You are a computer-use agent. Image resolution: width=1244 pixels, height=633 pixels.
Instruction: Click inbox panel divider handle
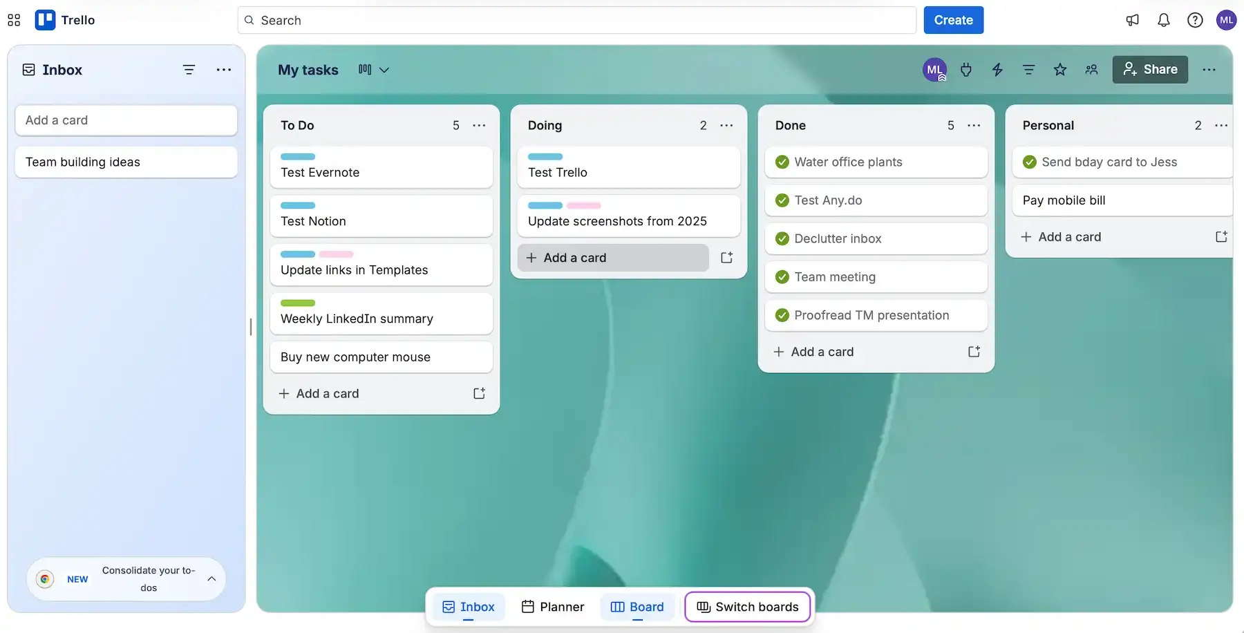tap(251, 327)
